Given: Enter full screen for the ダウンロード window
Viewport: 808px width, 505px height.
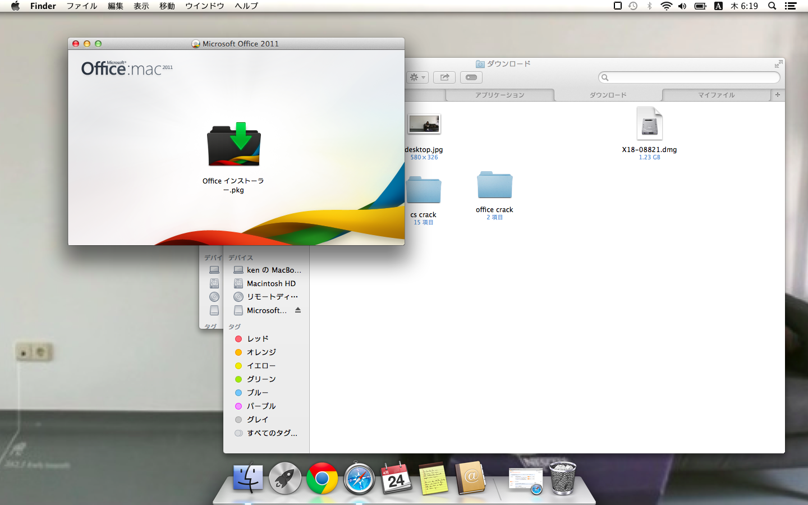Looking at the screenshot, I should 778,64.
